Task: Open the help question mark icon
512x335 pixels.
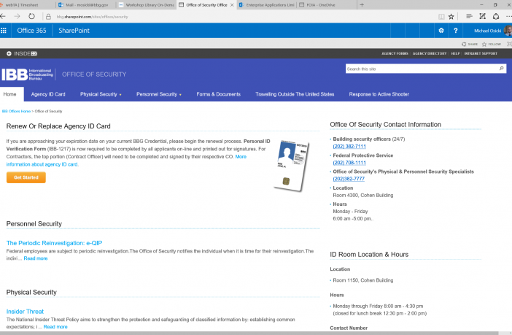Action: pyautogui.click(x=456, y=31)
